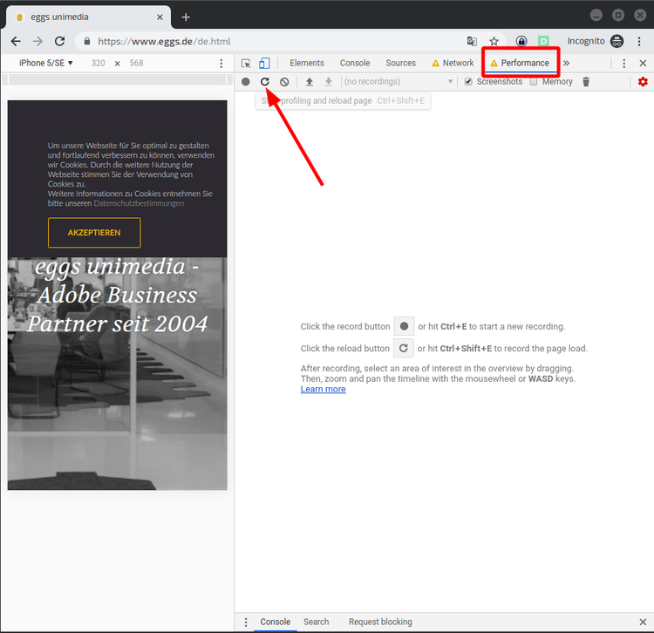Viewport: 654px width, 633px height.
Task: Close the DevTools panel
Action: pos(643,64)
